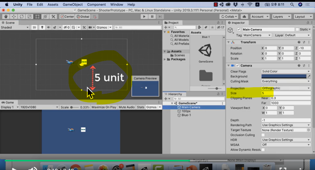Enable Allow Dynamic Resolution checkbox
Viewport: 315px width, 170px height.
(263, 150)
